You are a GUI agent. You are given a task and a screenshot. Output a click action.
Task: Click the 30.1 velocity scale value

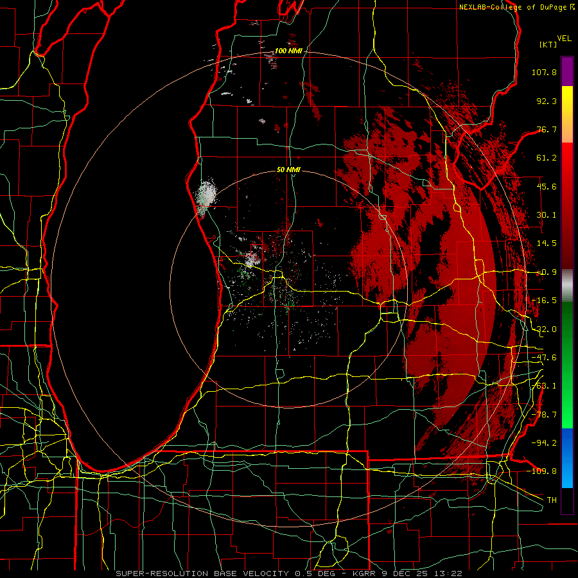547,215
